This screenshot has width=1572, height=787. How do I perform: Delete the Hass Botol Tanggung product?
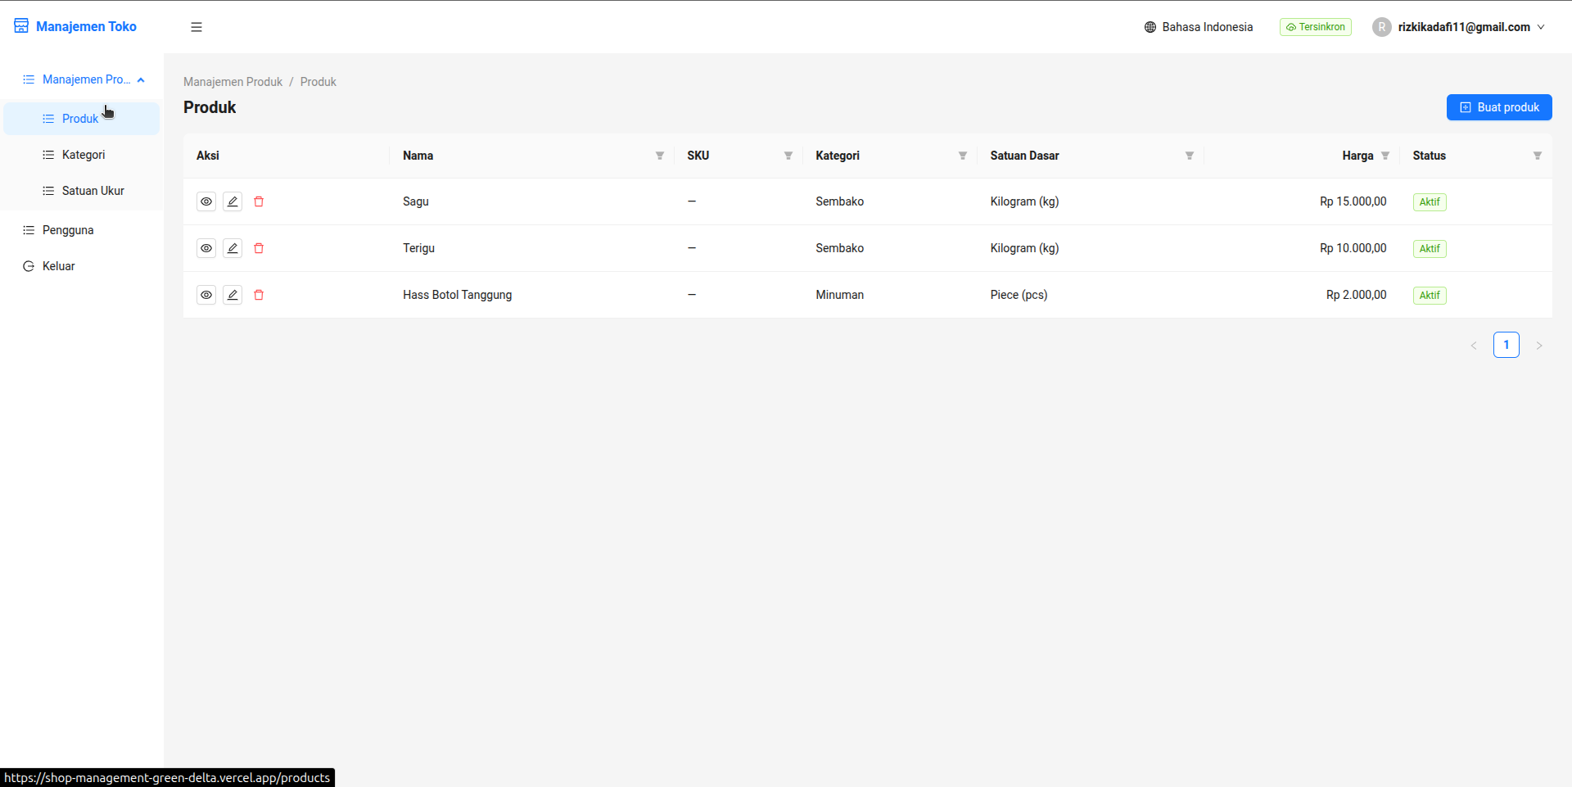tap(259, 295)
